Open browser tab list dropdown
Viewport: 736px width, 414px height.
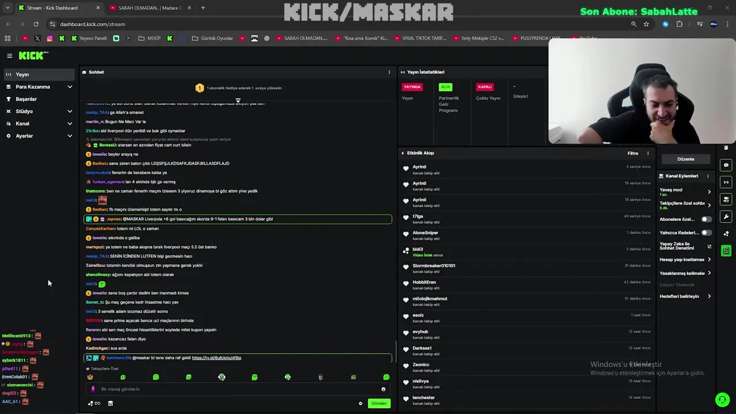tap(7, 8)
